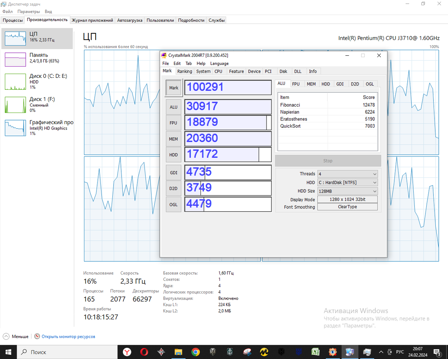The image size is (448, 359).
Task: Open Excel from the taskbar
Action: (315, 352)
